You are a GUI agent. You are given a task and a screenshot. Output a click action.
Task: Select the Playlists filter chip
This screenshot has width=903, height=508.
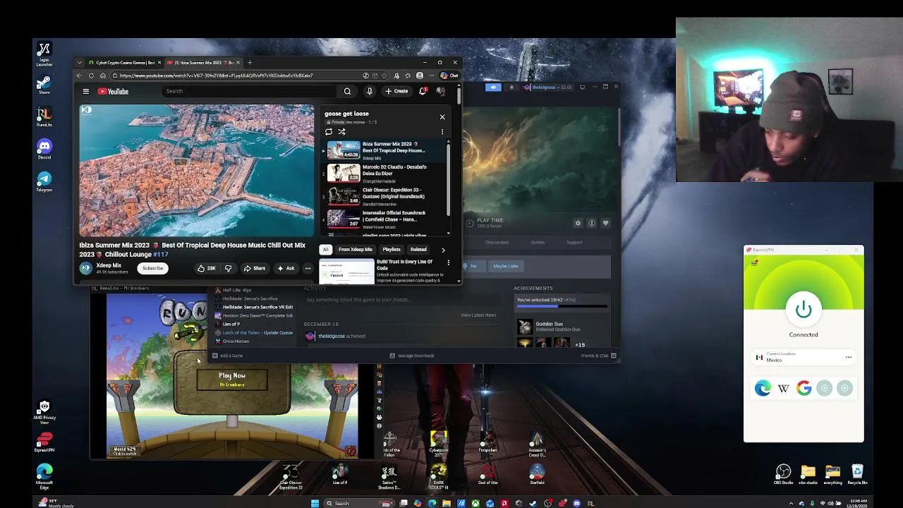392,249
